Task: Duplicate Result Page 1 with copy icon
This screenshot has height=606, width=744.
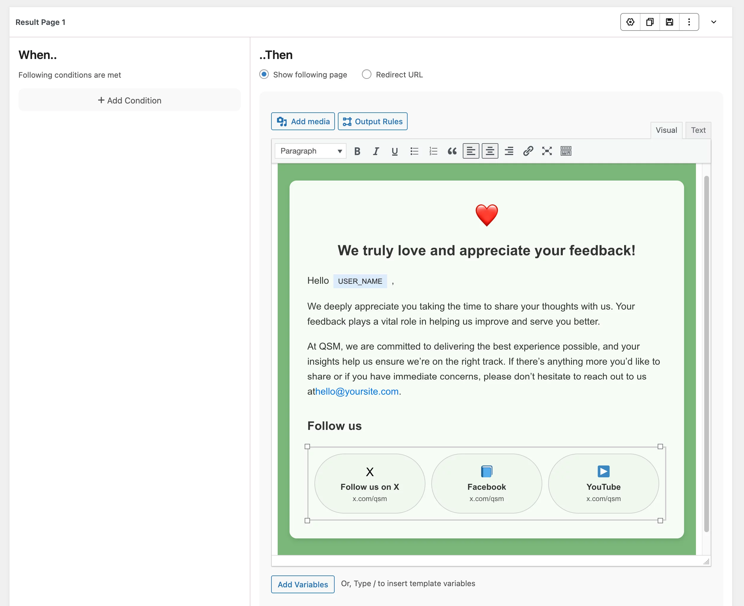Action: (650, 22)
